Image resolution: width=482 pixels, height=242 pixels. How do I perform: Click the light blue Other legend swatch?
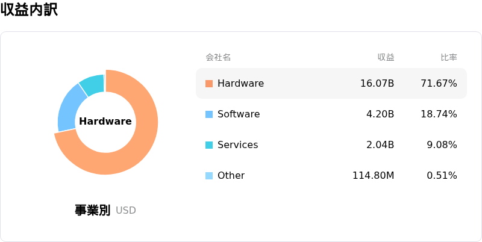(209, 176)
